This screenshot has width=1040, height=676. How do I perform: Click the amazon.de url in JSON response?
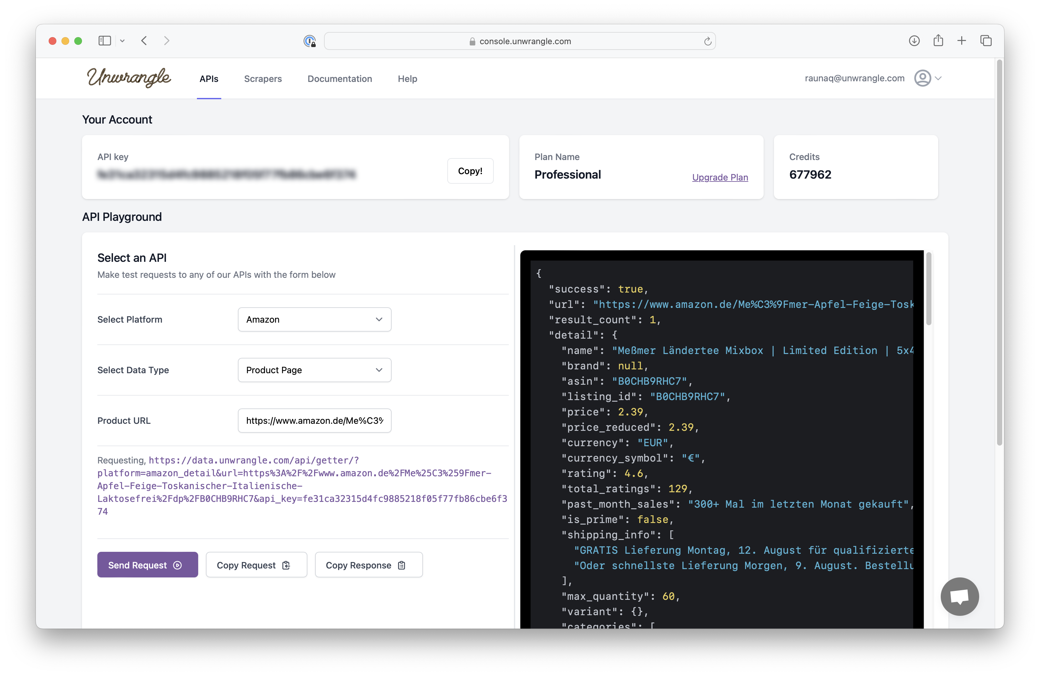coord(753,304)
